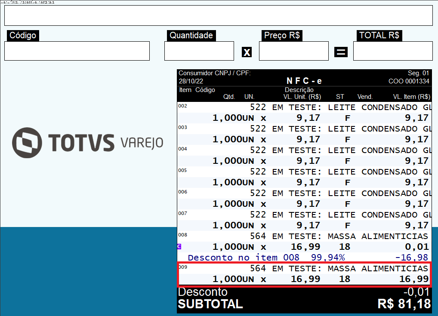Click item 009 total value 16,99

point(414,279)
